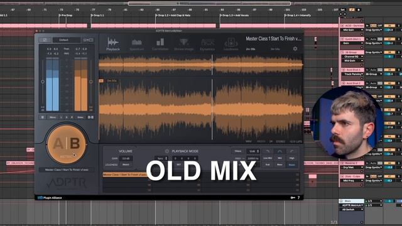Click the Low Mid filter band button
This screenshot has width=402, height=226.
coord(268,158)
